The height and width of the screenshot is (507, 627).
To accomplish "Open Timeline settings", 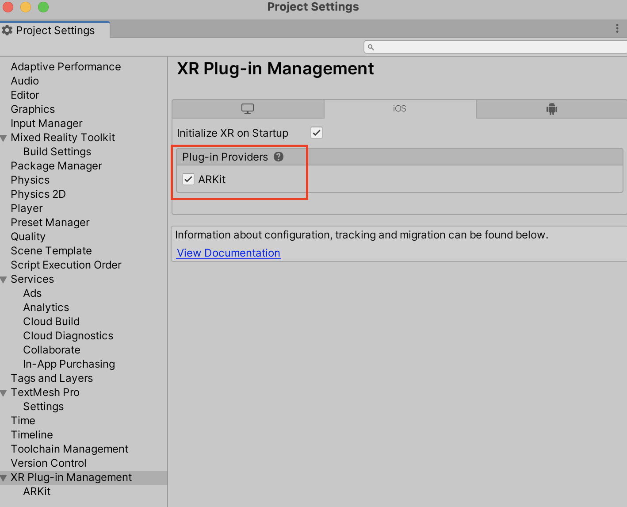I will pyautogui.click(x=32, y=435).
